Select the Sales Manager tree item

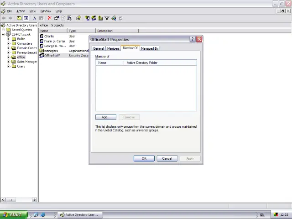pos(27,62)
